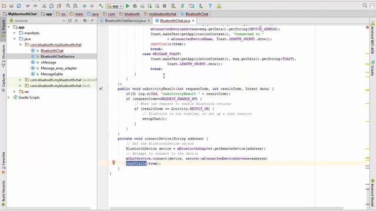
Task: Navigate Forward with the toolbar arrow
Action: (x=92, y=6)
